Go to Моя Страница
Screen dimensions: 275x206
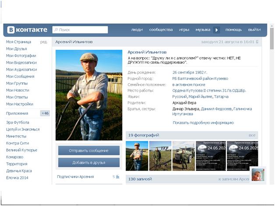pyautogui.click(x=18, y=42)
